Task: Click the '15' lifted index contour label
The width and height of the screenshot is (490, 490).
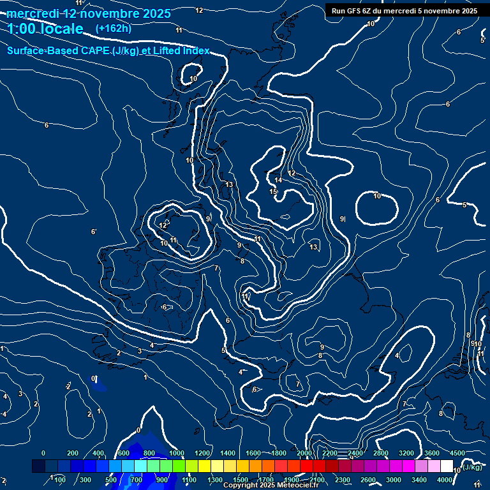Action: [273, 191]
